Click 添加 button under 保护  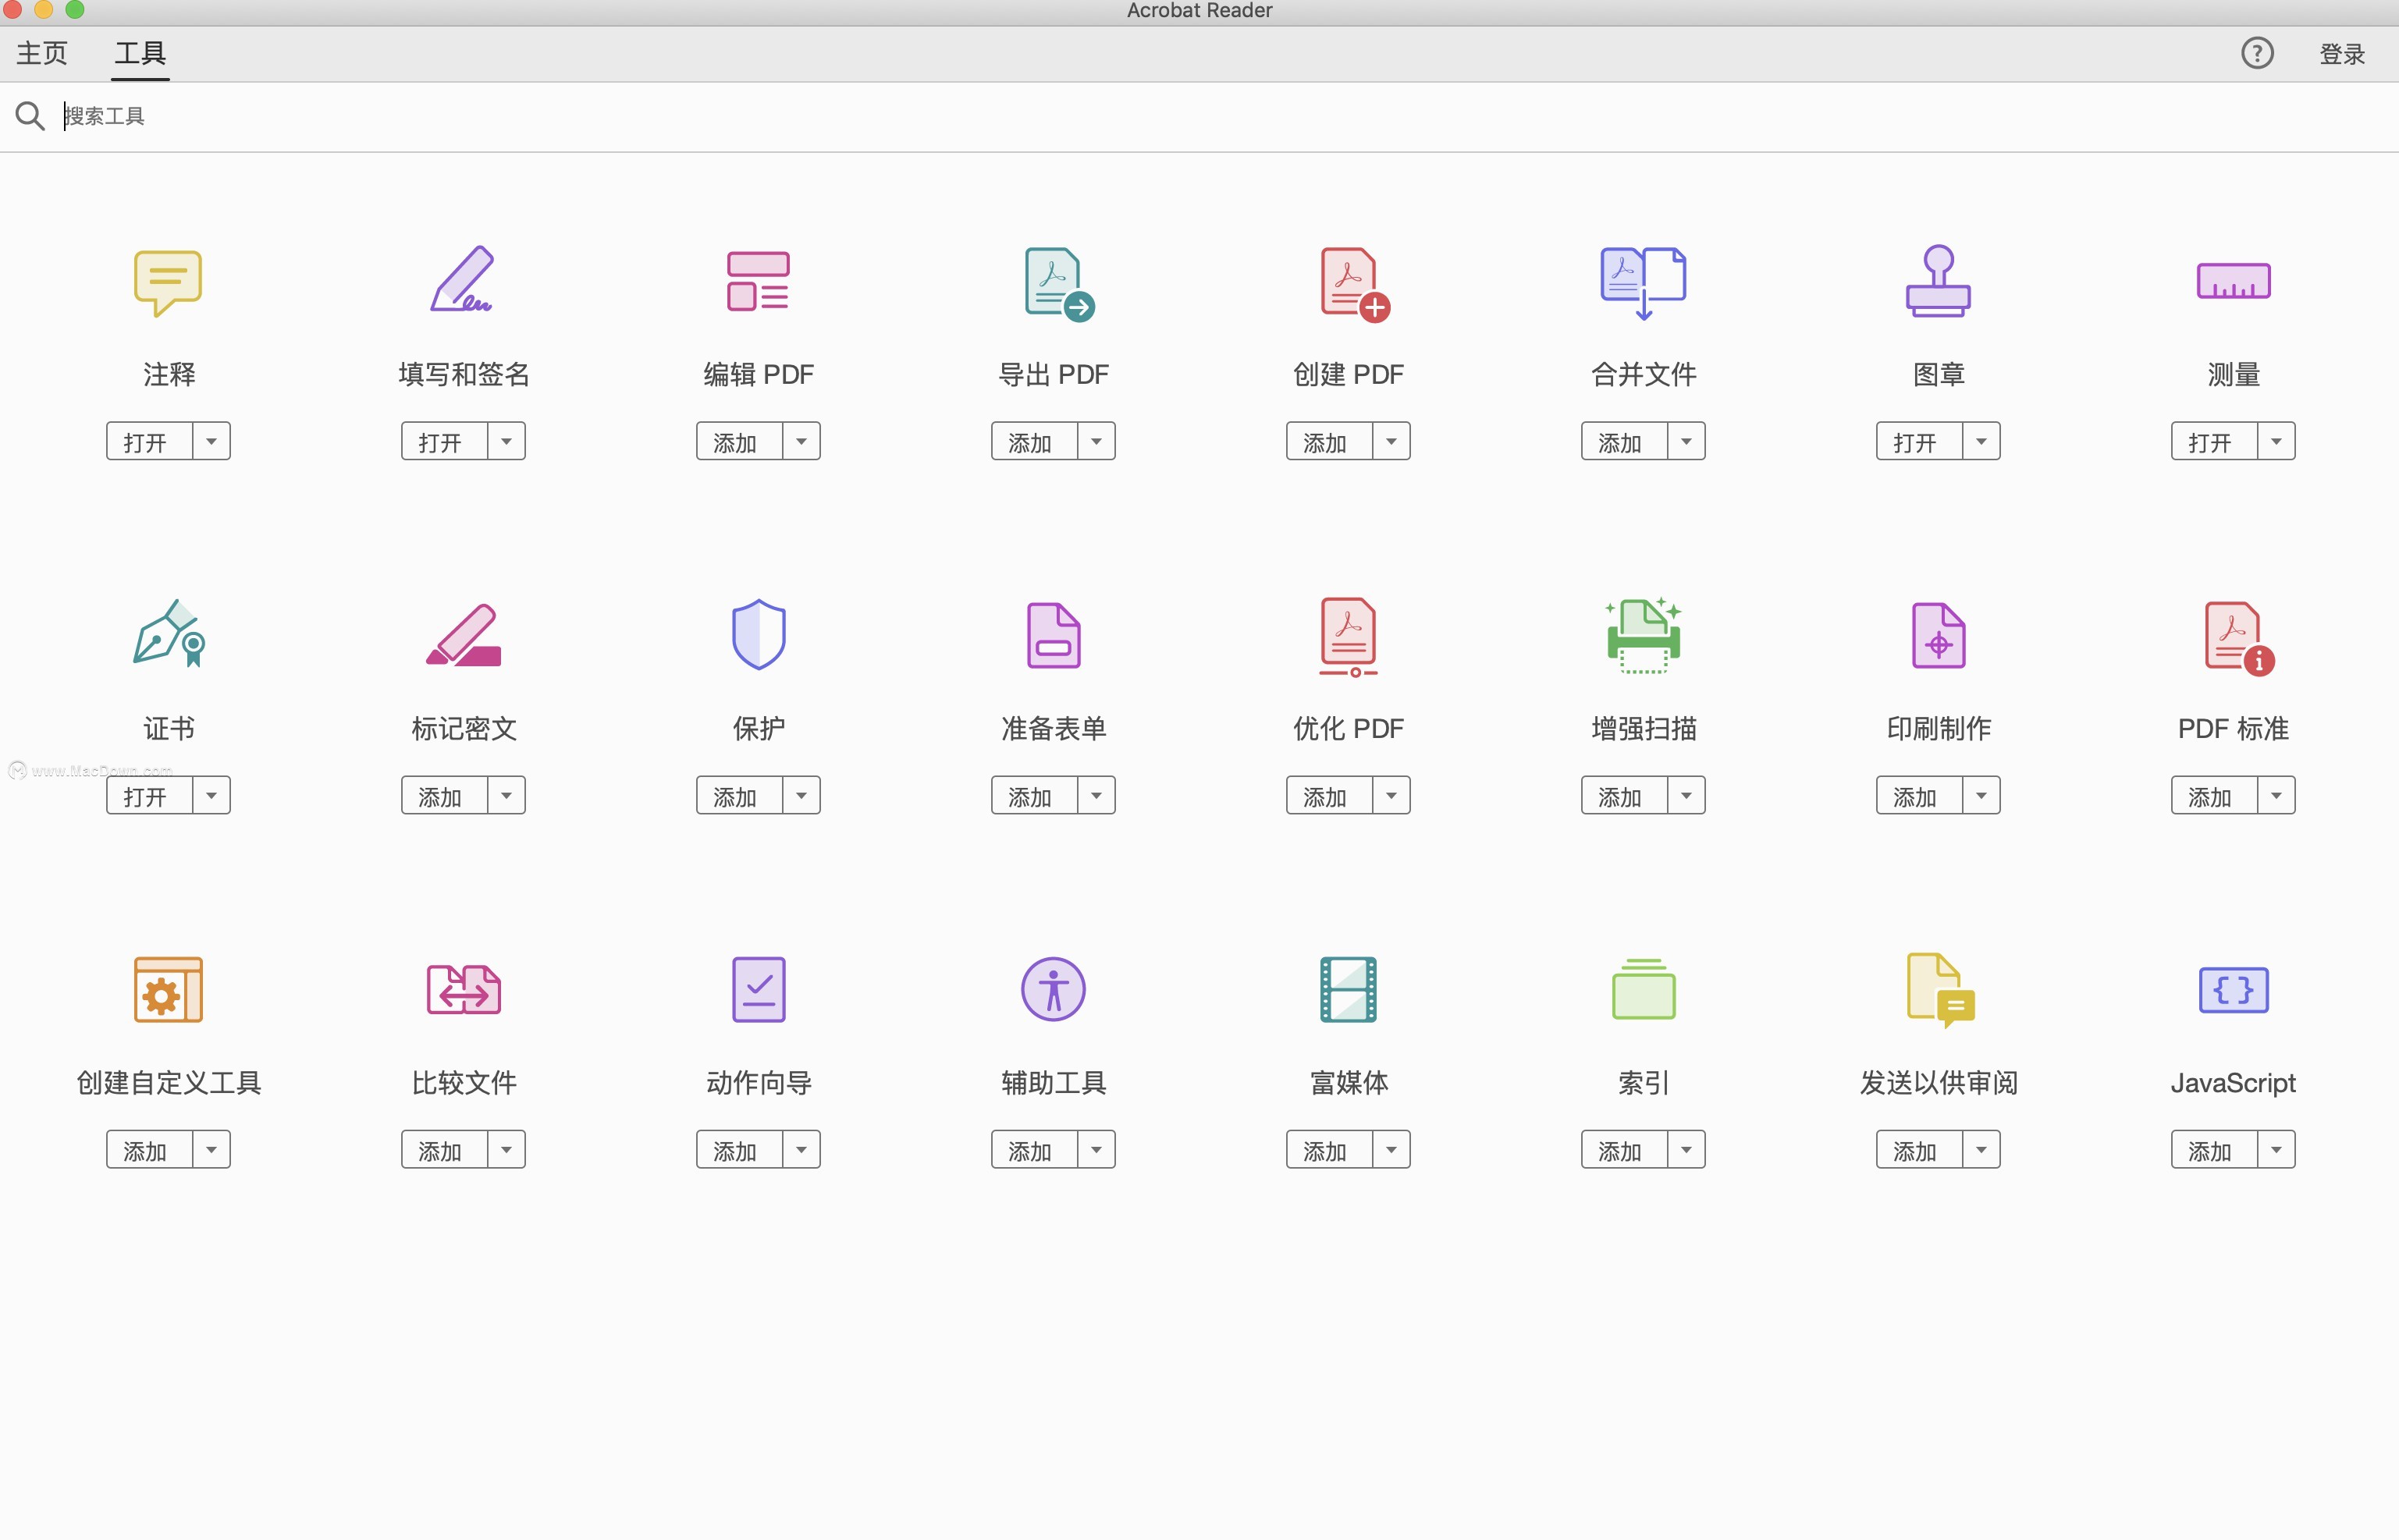click(x=739, y=795)
